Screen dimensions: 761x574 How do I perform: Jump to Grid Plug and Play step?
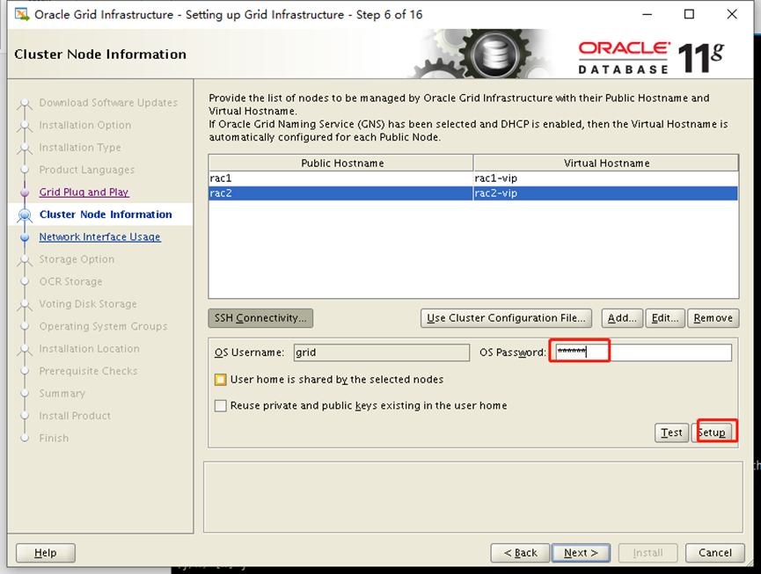click(x=84, y=192)
